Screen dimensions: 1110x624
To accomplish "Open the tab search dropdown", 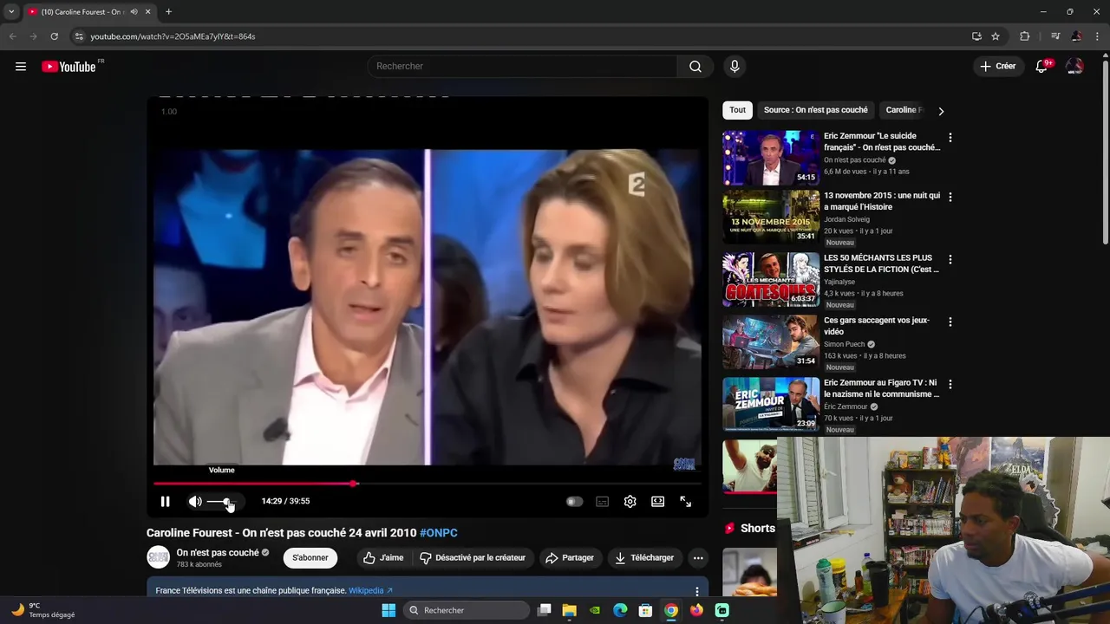I will coord(11,11).
